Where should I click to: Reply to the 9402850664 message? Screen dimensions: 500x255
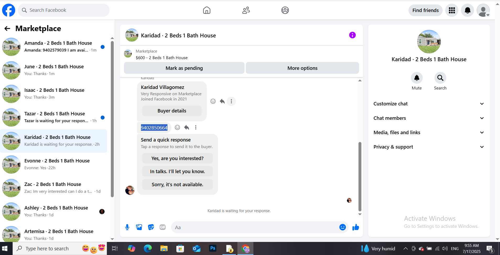coord(187,127)
